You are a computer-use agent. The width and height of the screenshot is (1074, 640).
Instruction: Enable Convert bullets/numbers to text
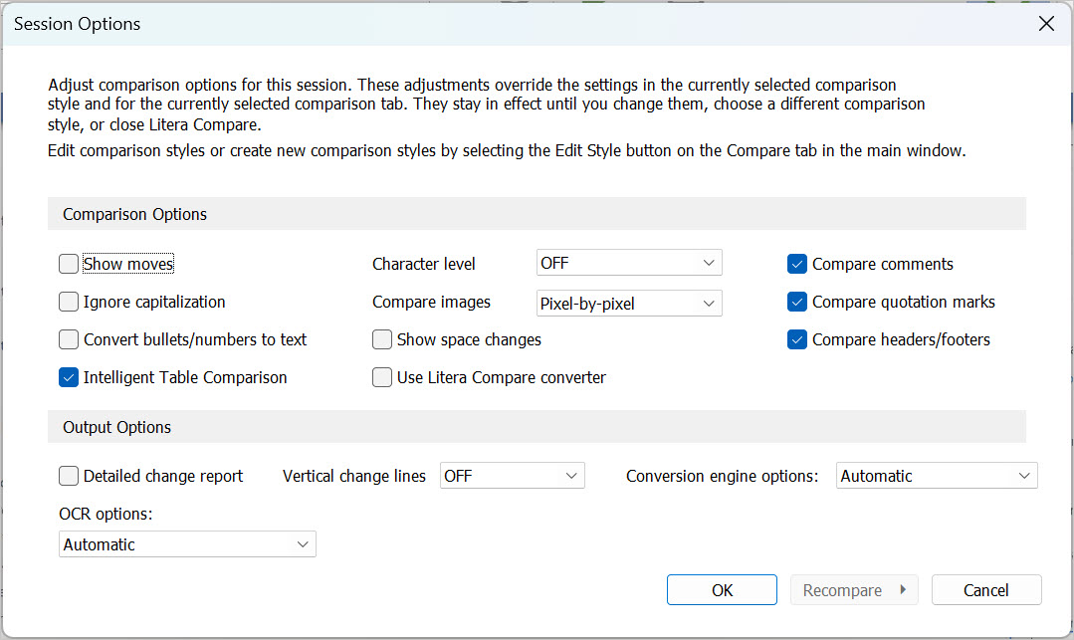point(69,339)
